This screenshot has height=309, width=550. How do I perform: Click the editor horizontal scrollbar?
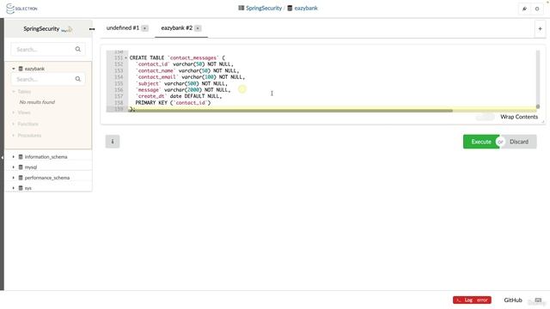290,111
